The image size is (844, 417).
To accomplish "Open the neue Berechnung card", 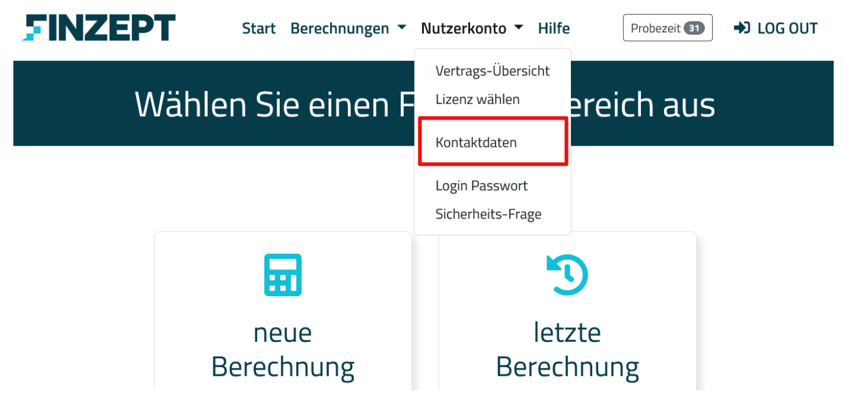I will point(283,311).
